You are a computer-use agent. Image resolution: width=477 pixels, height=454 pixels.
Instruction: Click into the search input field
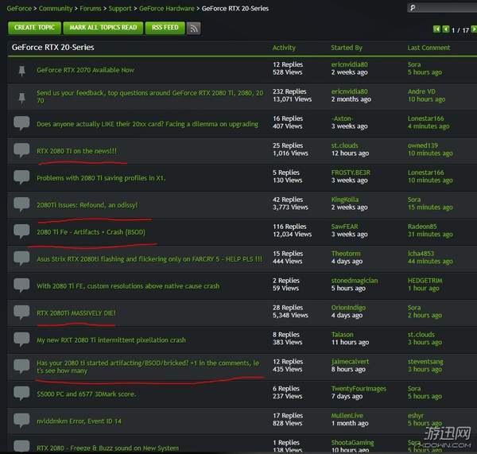coord(443,8)
